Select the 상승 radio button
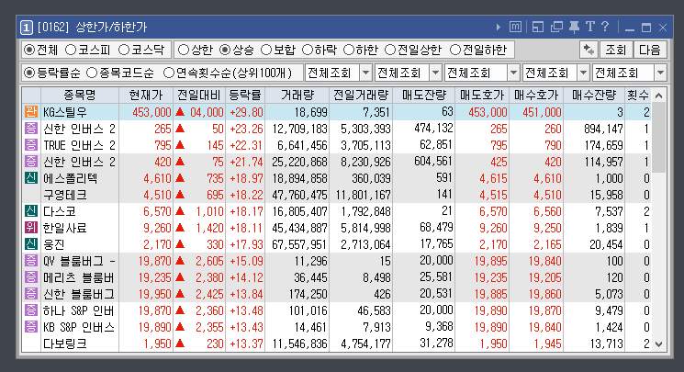Image resolution: width=684 pixels, height=372 pixels. click(225, 50)
